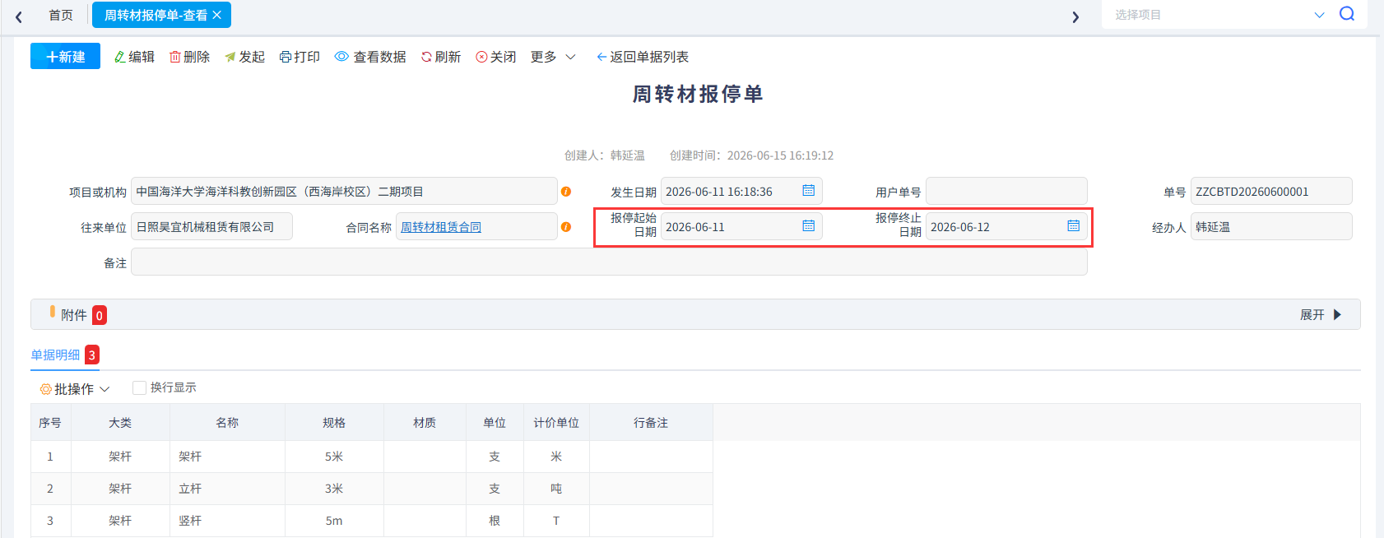Click the 备注 input field

coord(609,262)
